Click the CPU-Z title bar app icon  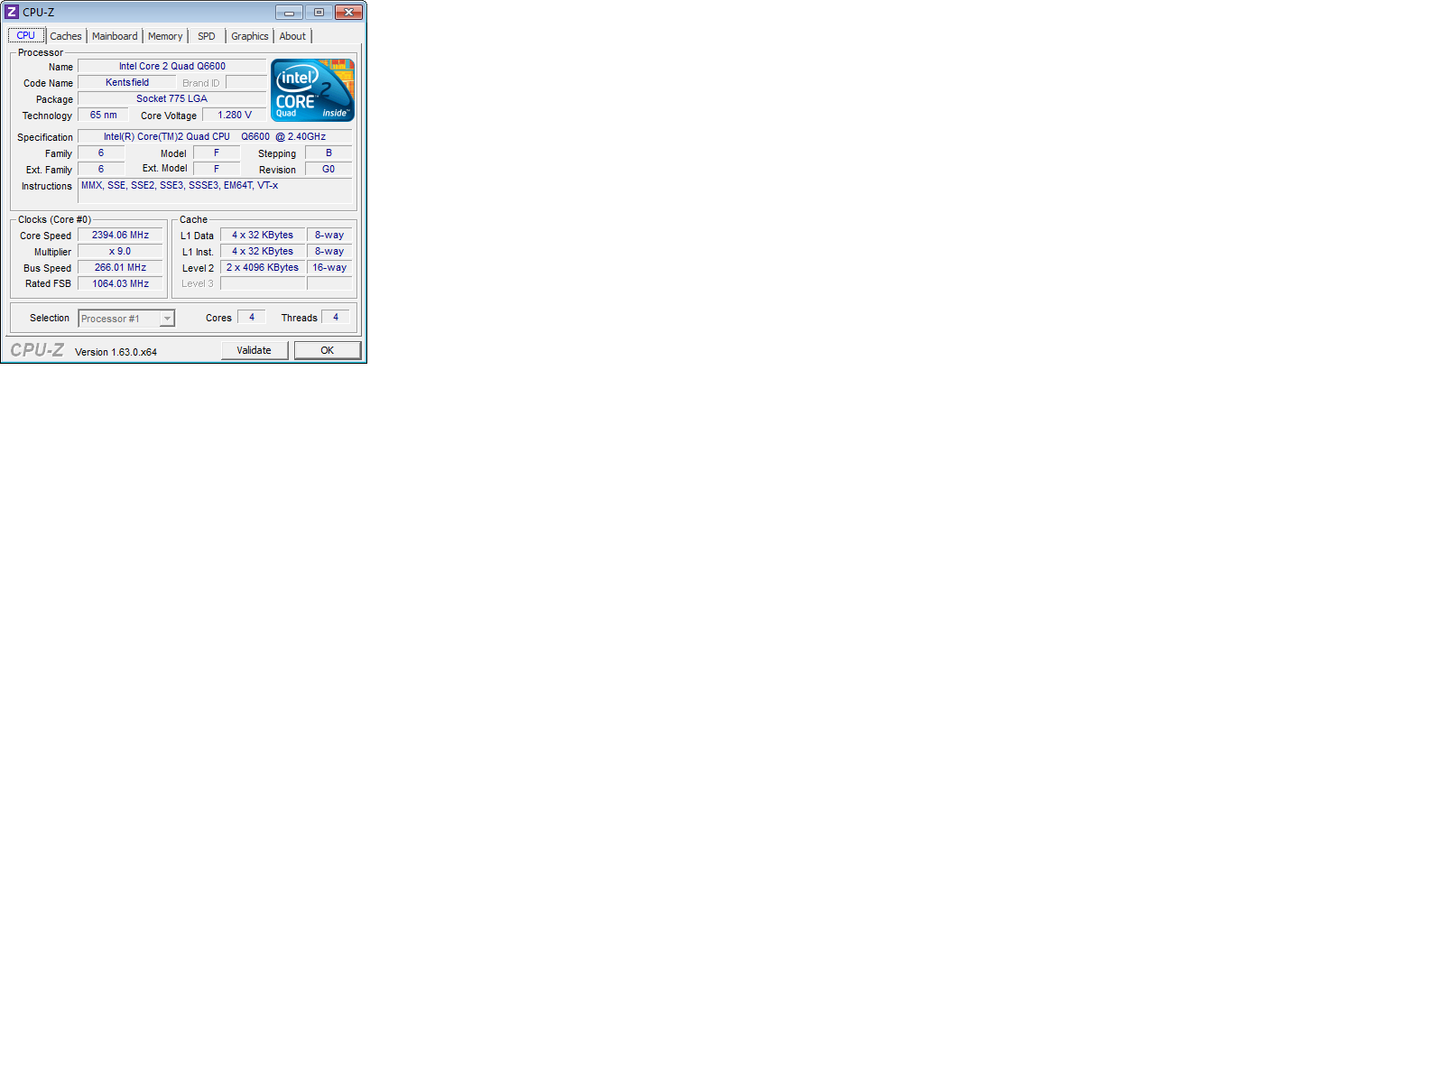tap(12, 12)
